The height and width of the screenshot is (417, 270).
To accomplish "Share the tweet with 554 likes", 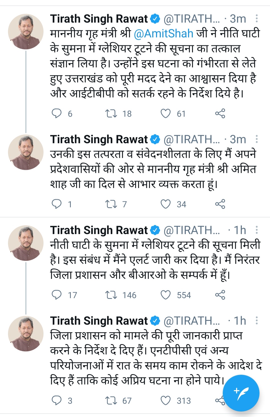I will coord(220,295).
